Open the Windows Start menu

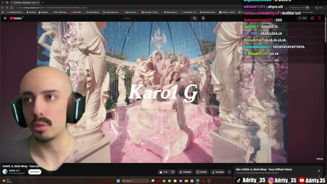118,181
